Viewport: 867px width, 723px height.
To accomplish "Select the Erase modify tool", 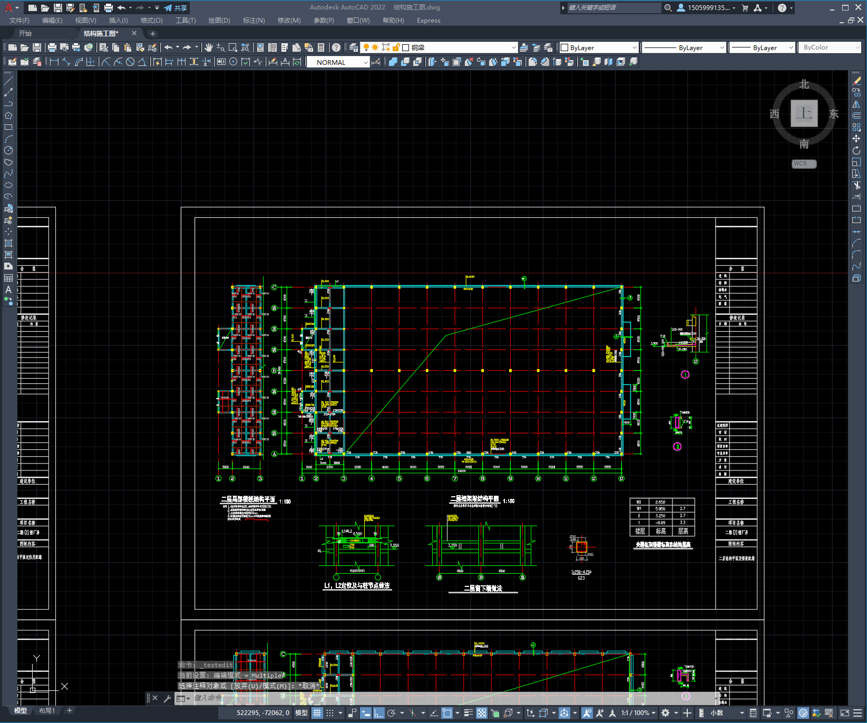I will pyautogui.click(x=856, y=81).
